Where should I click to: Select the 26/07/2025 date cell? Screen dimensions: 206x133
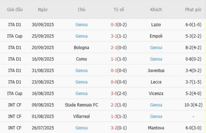43,128
